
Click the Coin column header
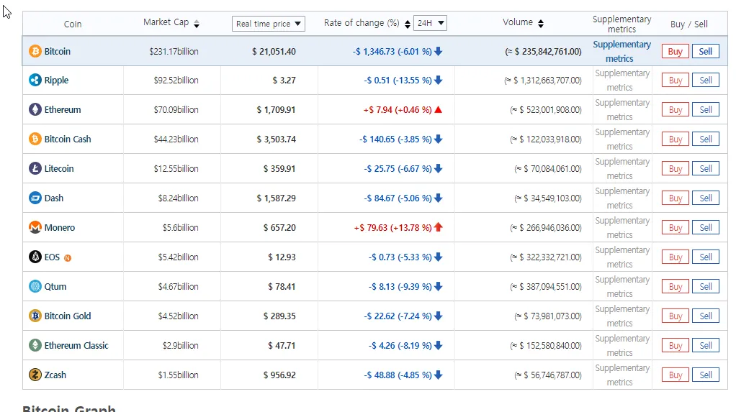73,24
